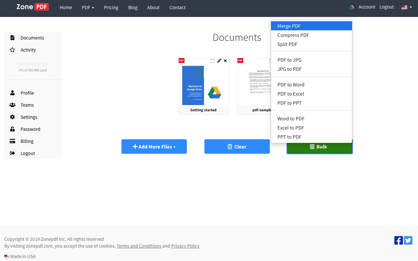The image size is (418, 261).
Task: Select Excel to PDF
Action: click(312, 128)
